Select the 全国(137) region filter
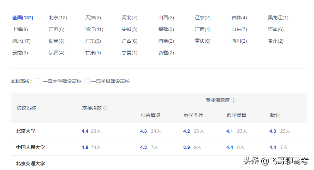 click(x=23, y=18)
